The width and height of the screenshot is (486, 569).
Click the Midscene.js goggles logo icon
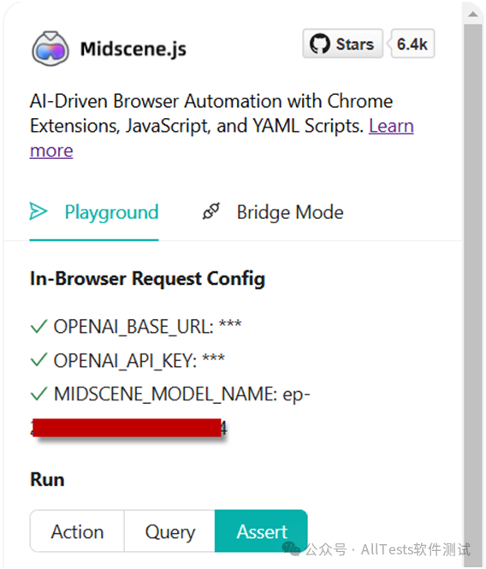[x=50, y=49]
